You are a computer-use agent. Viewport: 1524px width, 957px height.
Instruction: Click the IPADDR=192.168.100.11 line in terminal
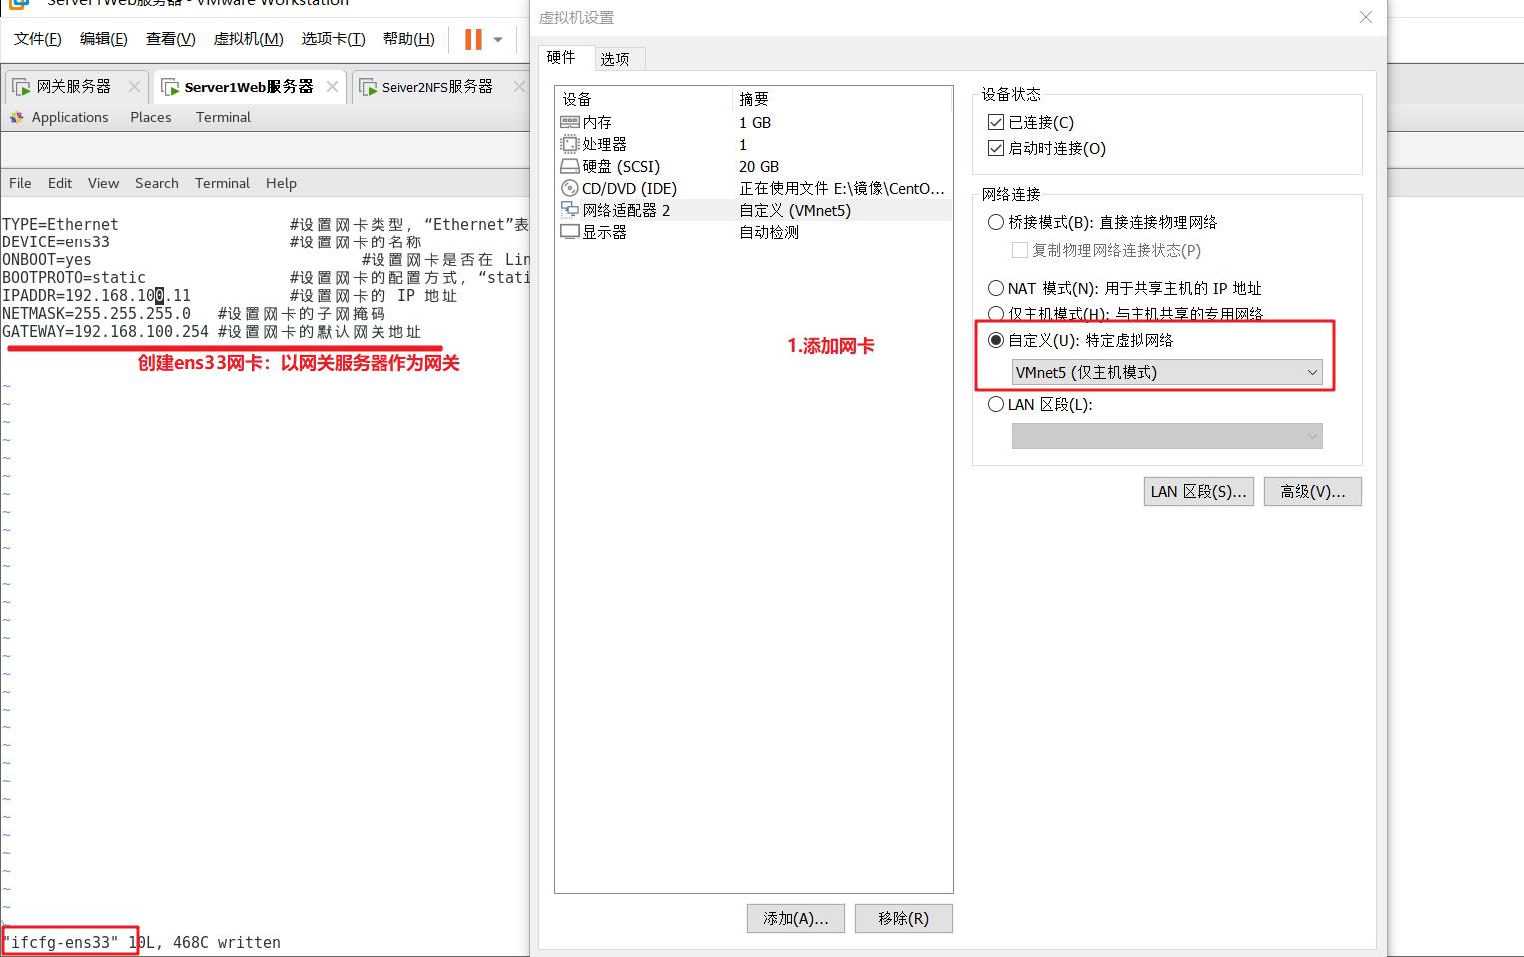pos(96,296)
